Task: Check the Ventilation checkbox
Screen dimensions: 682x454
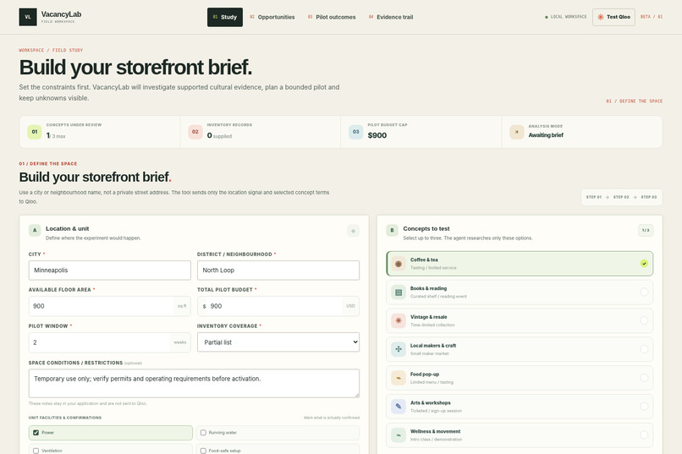Action: [36, 451]
